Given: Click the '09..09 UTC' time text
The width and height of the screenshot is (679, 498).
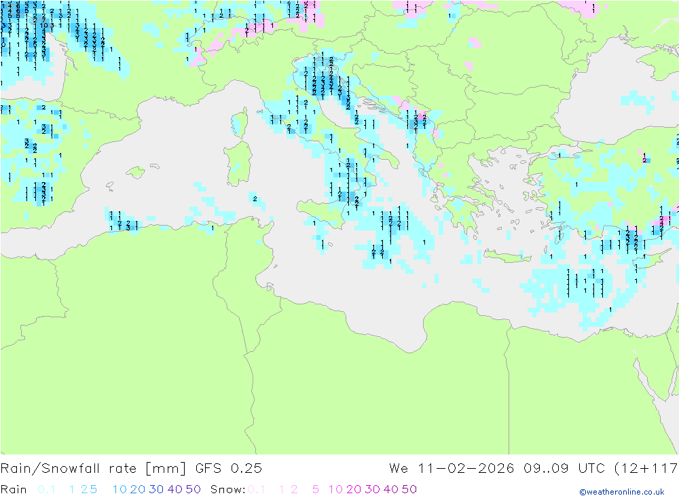Looking at the screenshot, I should coord(564,469).
